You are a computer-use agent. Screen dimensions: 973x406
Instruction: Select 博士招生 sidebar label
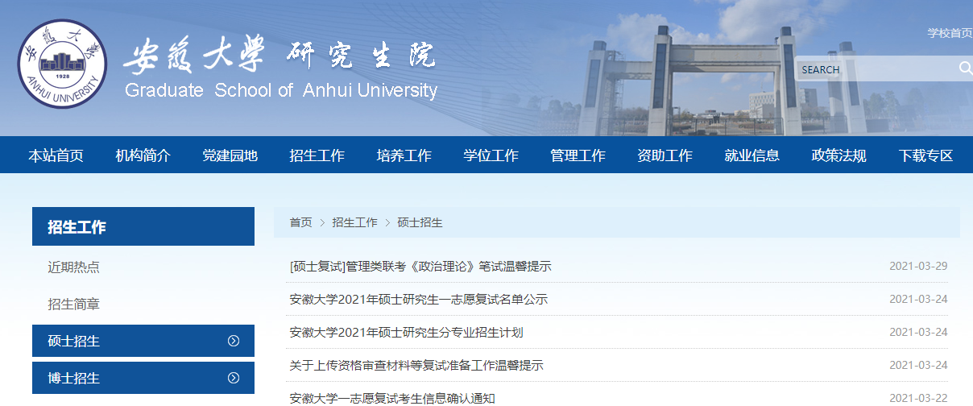tap(73, 377)
